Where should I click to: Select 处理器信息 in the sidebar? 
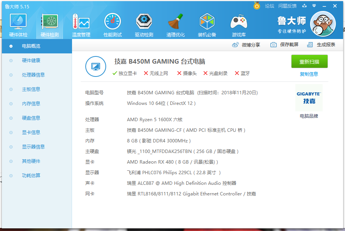pyautogui.click(x=33, y=75)
